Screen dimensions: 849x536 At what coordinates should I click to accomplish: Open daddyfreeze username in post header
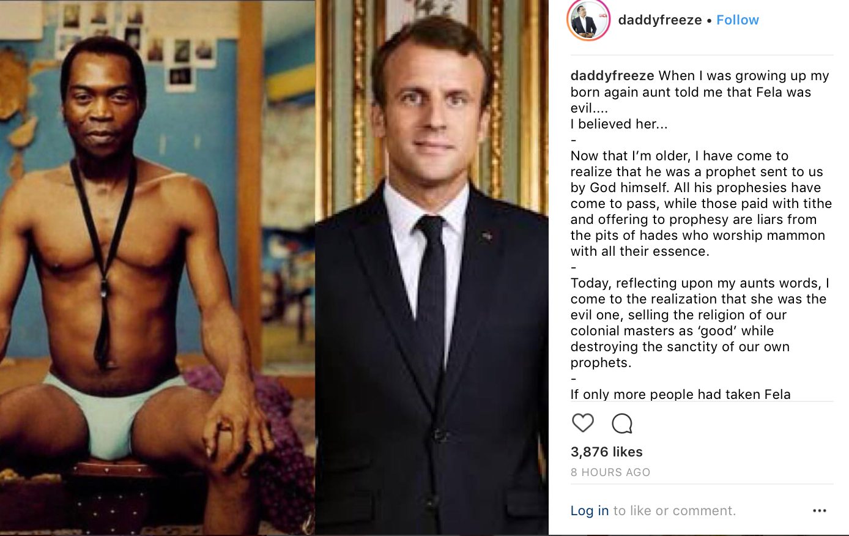[659, 20]
